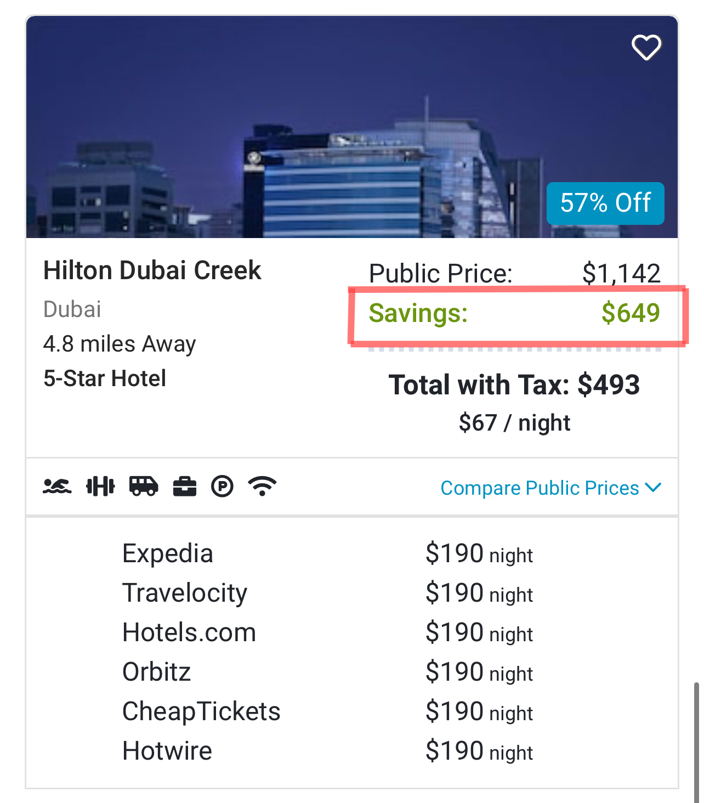Select the Hotwire price row
704x803 pixels.
point(327,751)
